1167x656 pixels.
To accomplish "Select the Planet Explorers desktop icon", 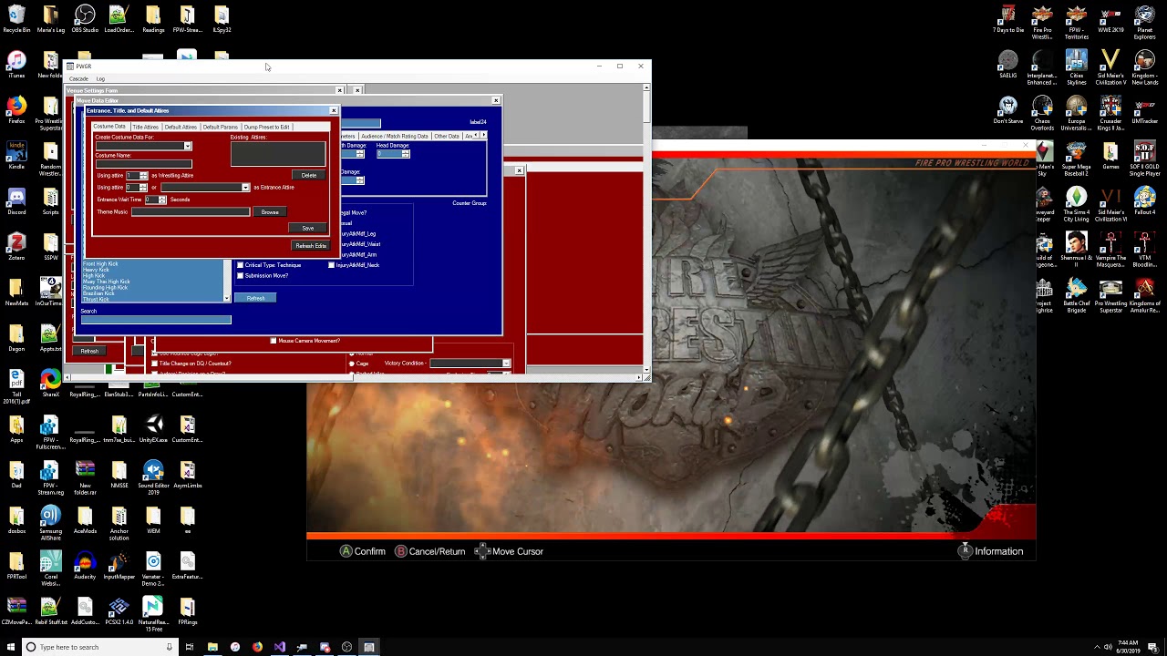I will [x=1144, y=23].
